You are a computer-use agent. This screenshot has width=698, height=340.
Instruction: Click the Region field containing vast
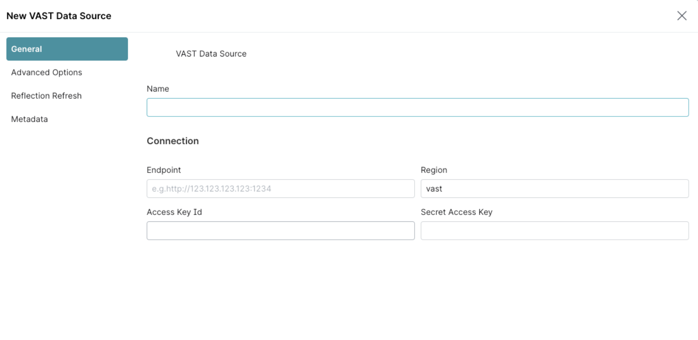[555, 189]
